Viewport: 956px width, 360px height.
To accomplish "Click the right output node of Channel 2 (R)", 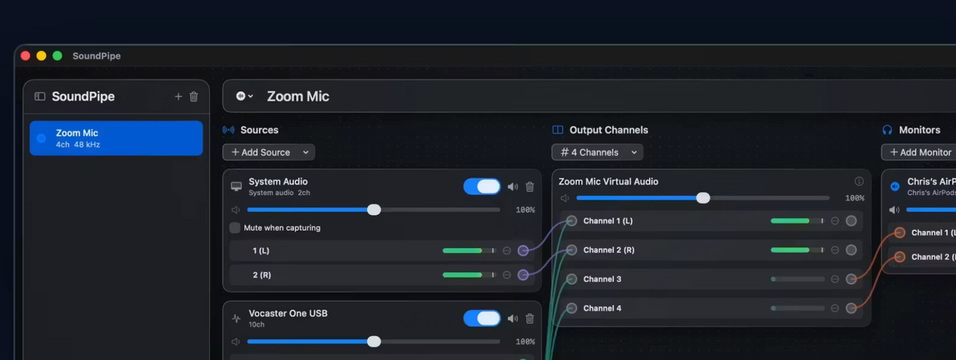I will pos(851,250).
